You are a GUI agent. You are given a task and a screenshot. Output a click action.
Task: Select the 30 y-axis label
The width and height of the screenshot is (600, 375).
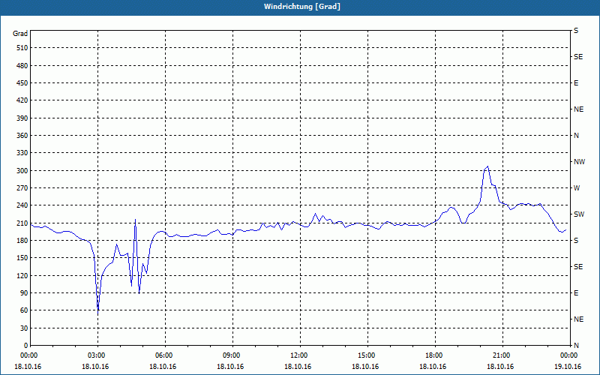pyautogui.click(x=24, y=328)
